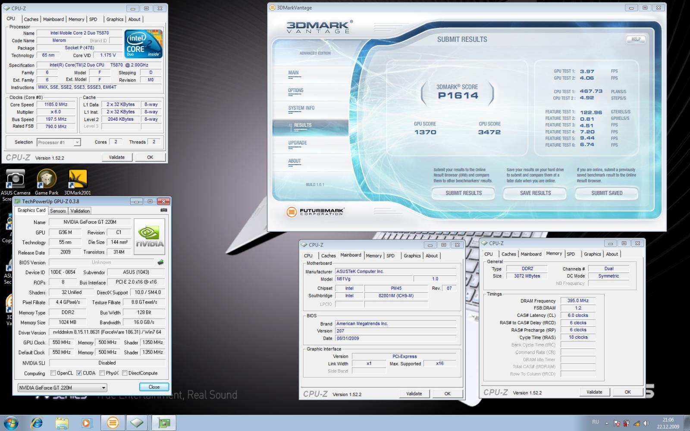
Task: Toggle the CUDA checkbox
Action: pos(79,373)
